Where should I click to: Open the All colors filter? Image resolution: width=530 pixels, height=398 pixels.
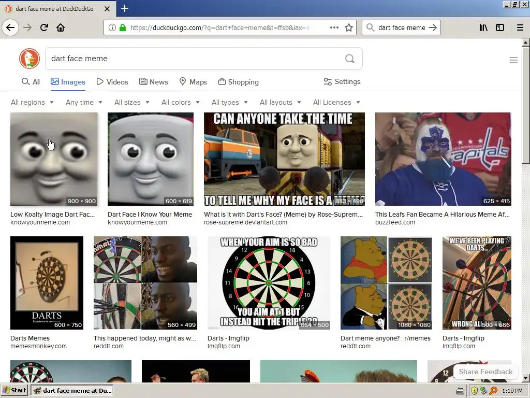181,102
